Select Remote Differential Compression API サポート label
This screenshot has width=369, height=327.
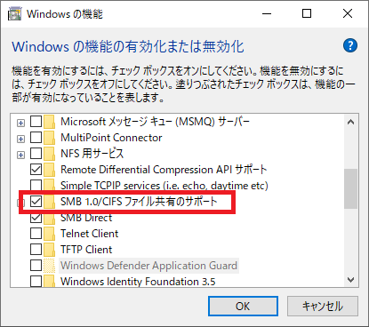pyautogui.click(x=164, y=170)
